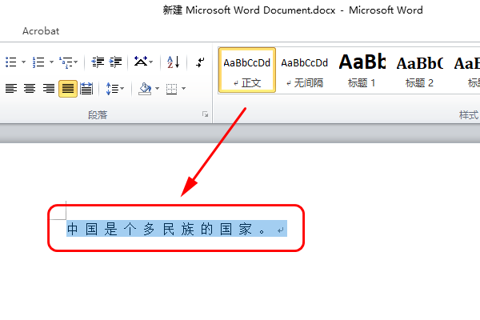Open Asian layout text options

pyautogui.click(x=141, y=62)
